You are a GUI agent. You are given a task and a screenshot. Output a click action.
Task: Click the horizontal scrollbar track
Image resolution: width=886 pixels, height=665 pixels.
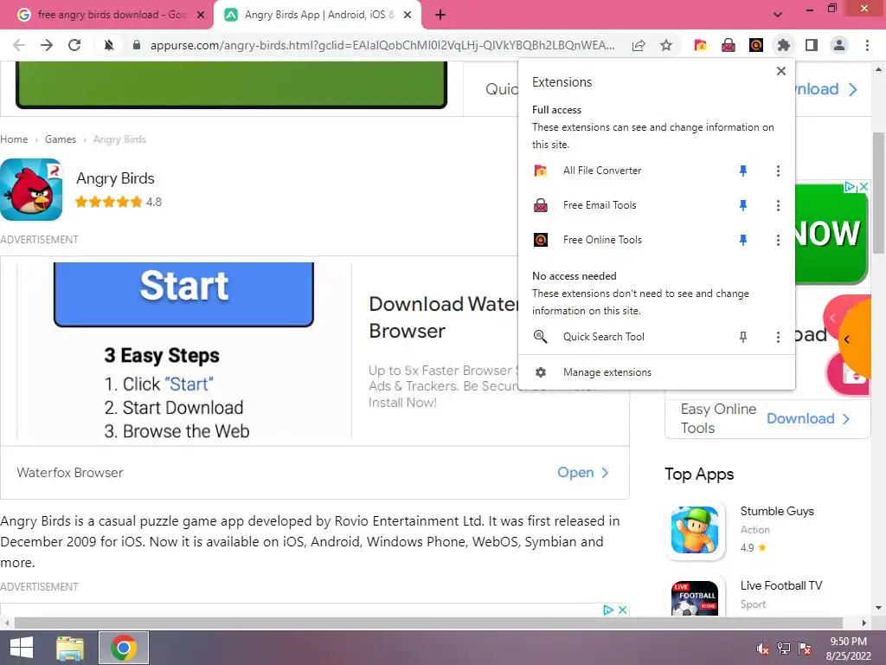coord(429,623)
